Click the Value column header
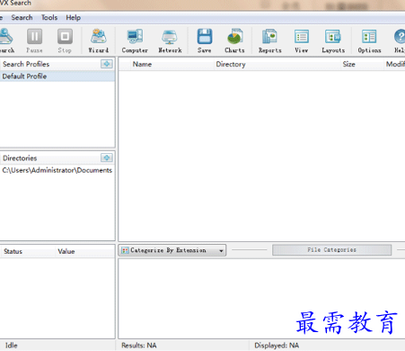 [85, 251]
